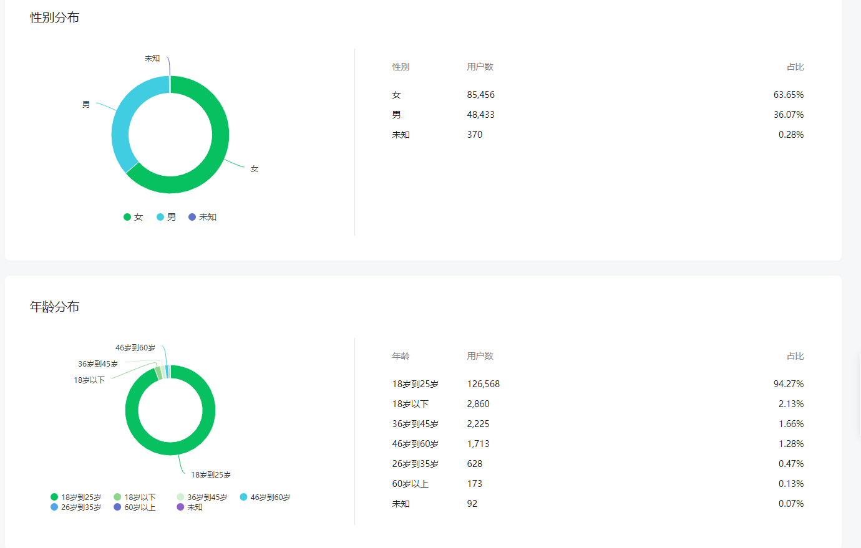This screenshot has width=861, height=548.
Task: Click the 年龄 column header
Action: click(401, 356)
